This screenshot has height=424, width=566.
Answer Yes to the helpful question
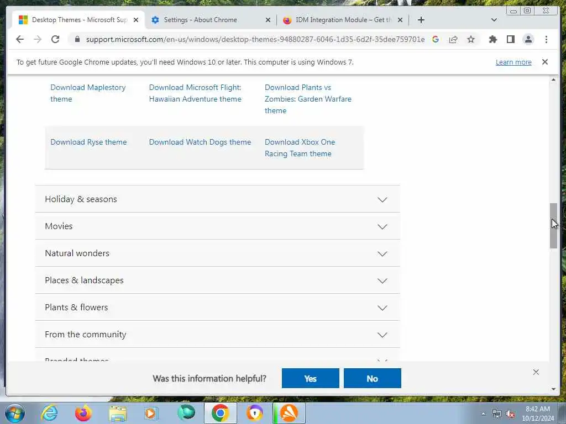pos(311,378)
